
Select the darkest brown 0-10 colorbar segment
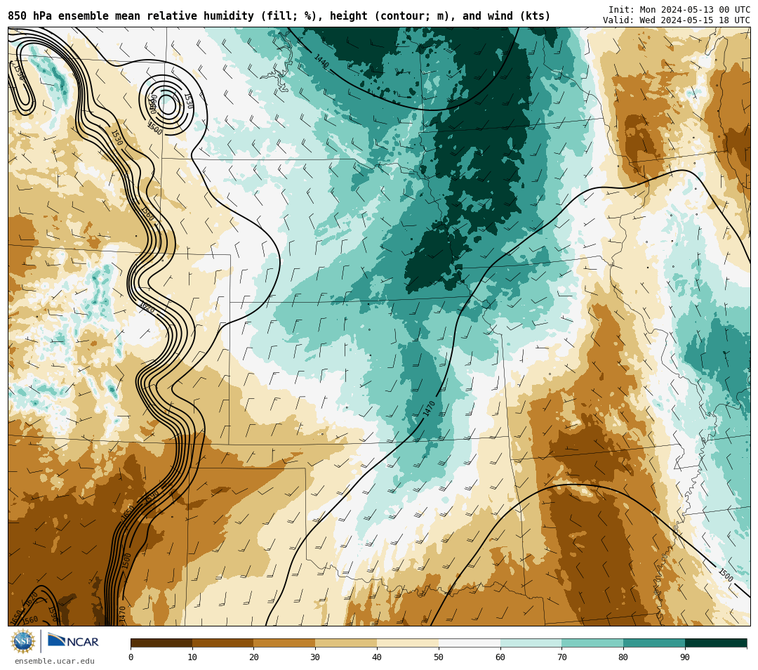coord(161,643)
